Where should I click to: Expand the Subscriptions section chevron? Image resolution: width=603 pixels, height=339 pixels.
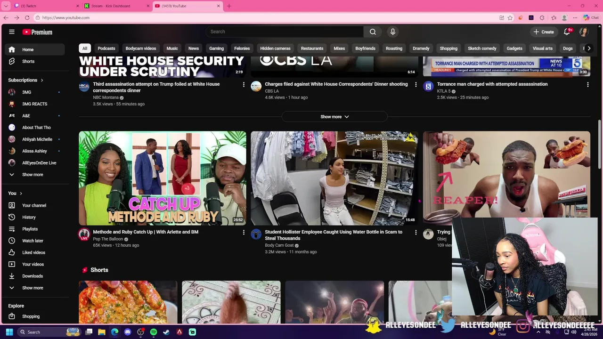coord(41,81)
